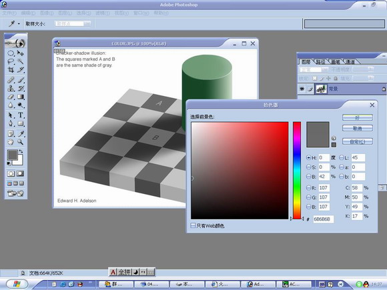Open the 文件 menu

coord(9,13)
